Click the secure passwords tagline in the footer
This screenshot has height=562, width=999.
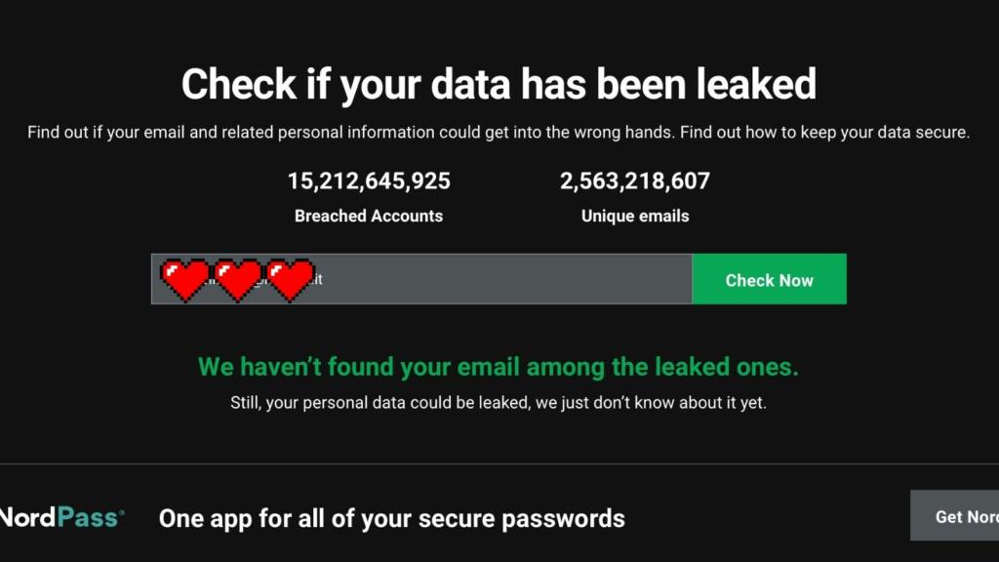[x=391, y=518]
